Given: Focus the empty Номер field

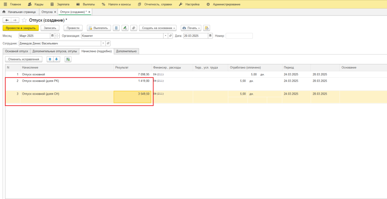Looking at the screenshot, I should click(239, 36).
